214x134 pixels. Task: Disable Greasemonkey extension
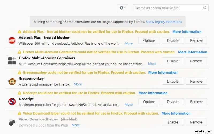coord(173,81)
